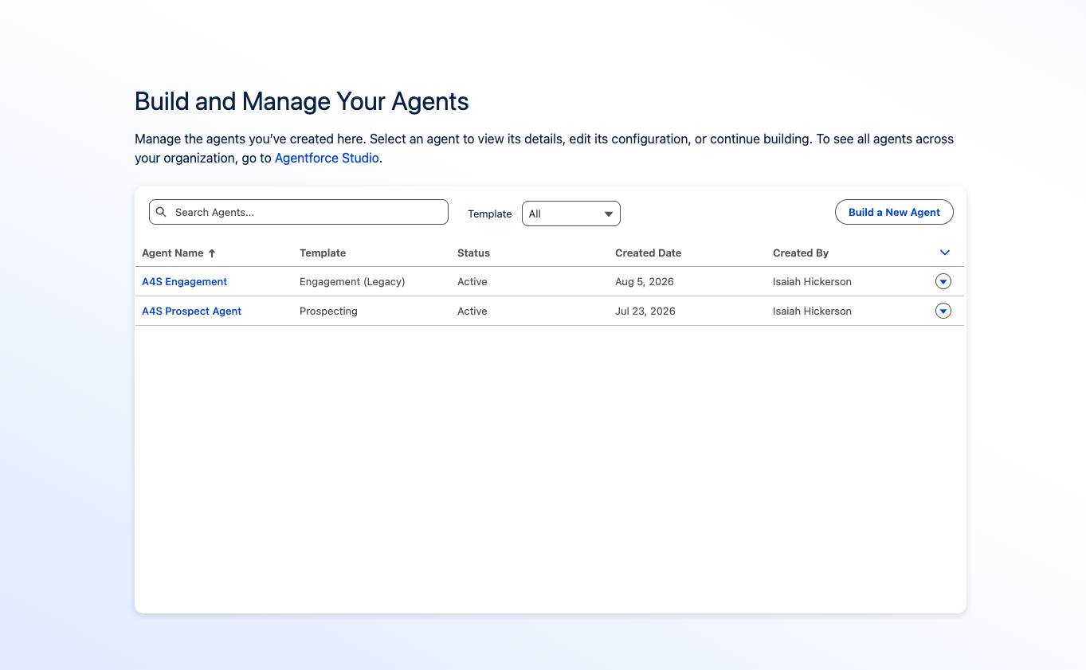Expand the table header chevron menu

pos(945,253)
